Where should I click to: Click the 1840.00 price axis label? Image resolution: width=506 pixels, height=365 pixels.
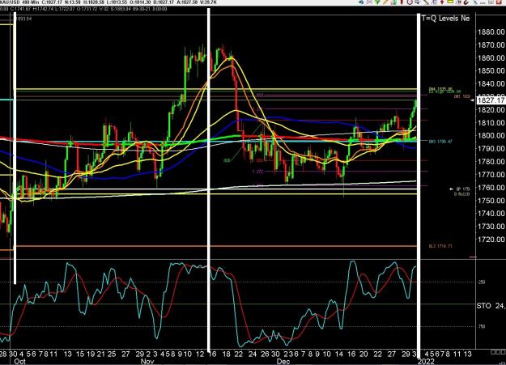(x=491, y=83)
